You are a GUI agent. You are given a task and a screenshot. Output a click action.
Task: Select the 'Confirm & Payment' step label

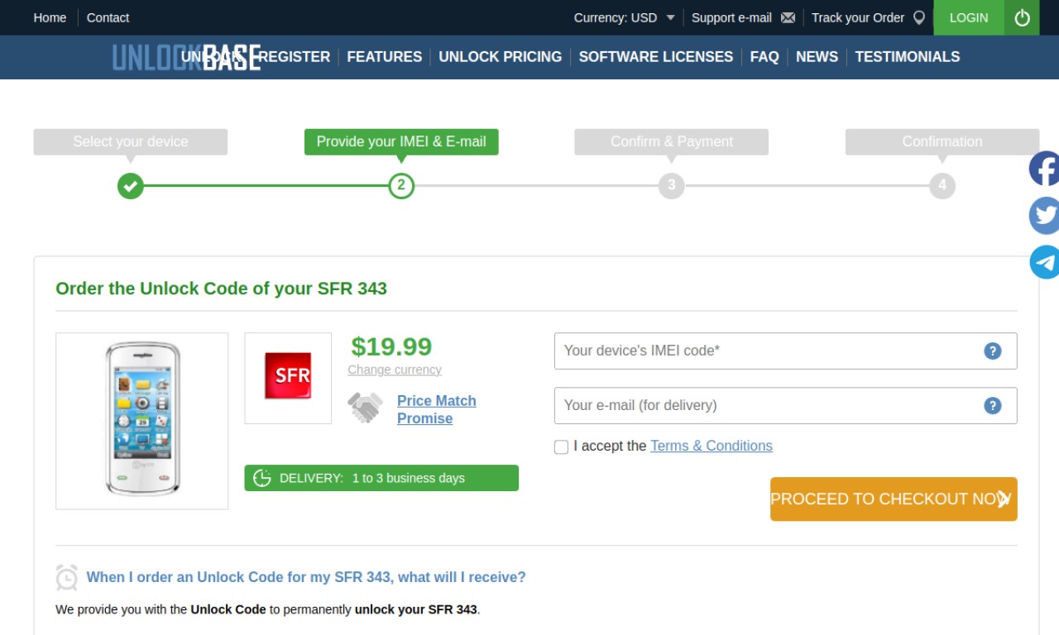point(672,141)
